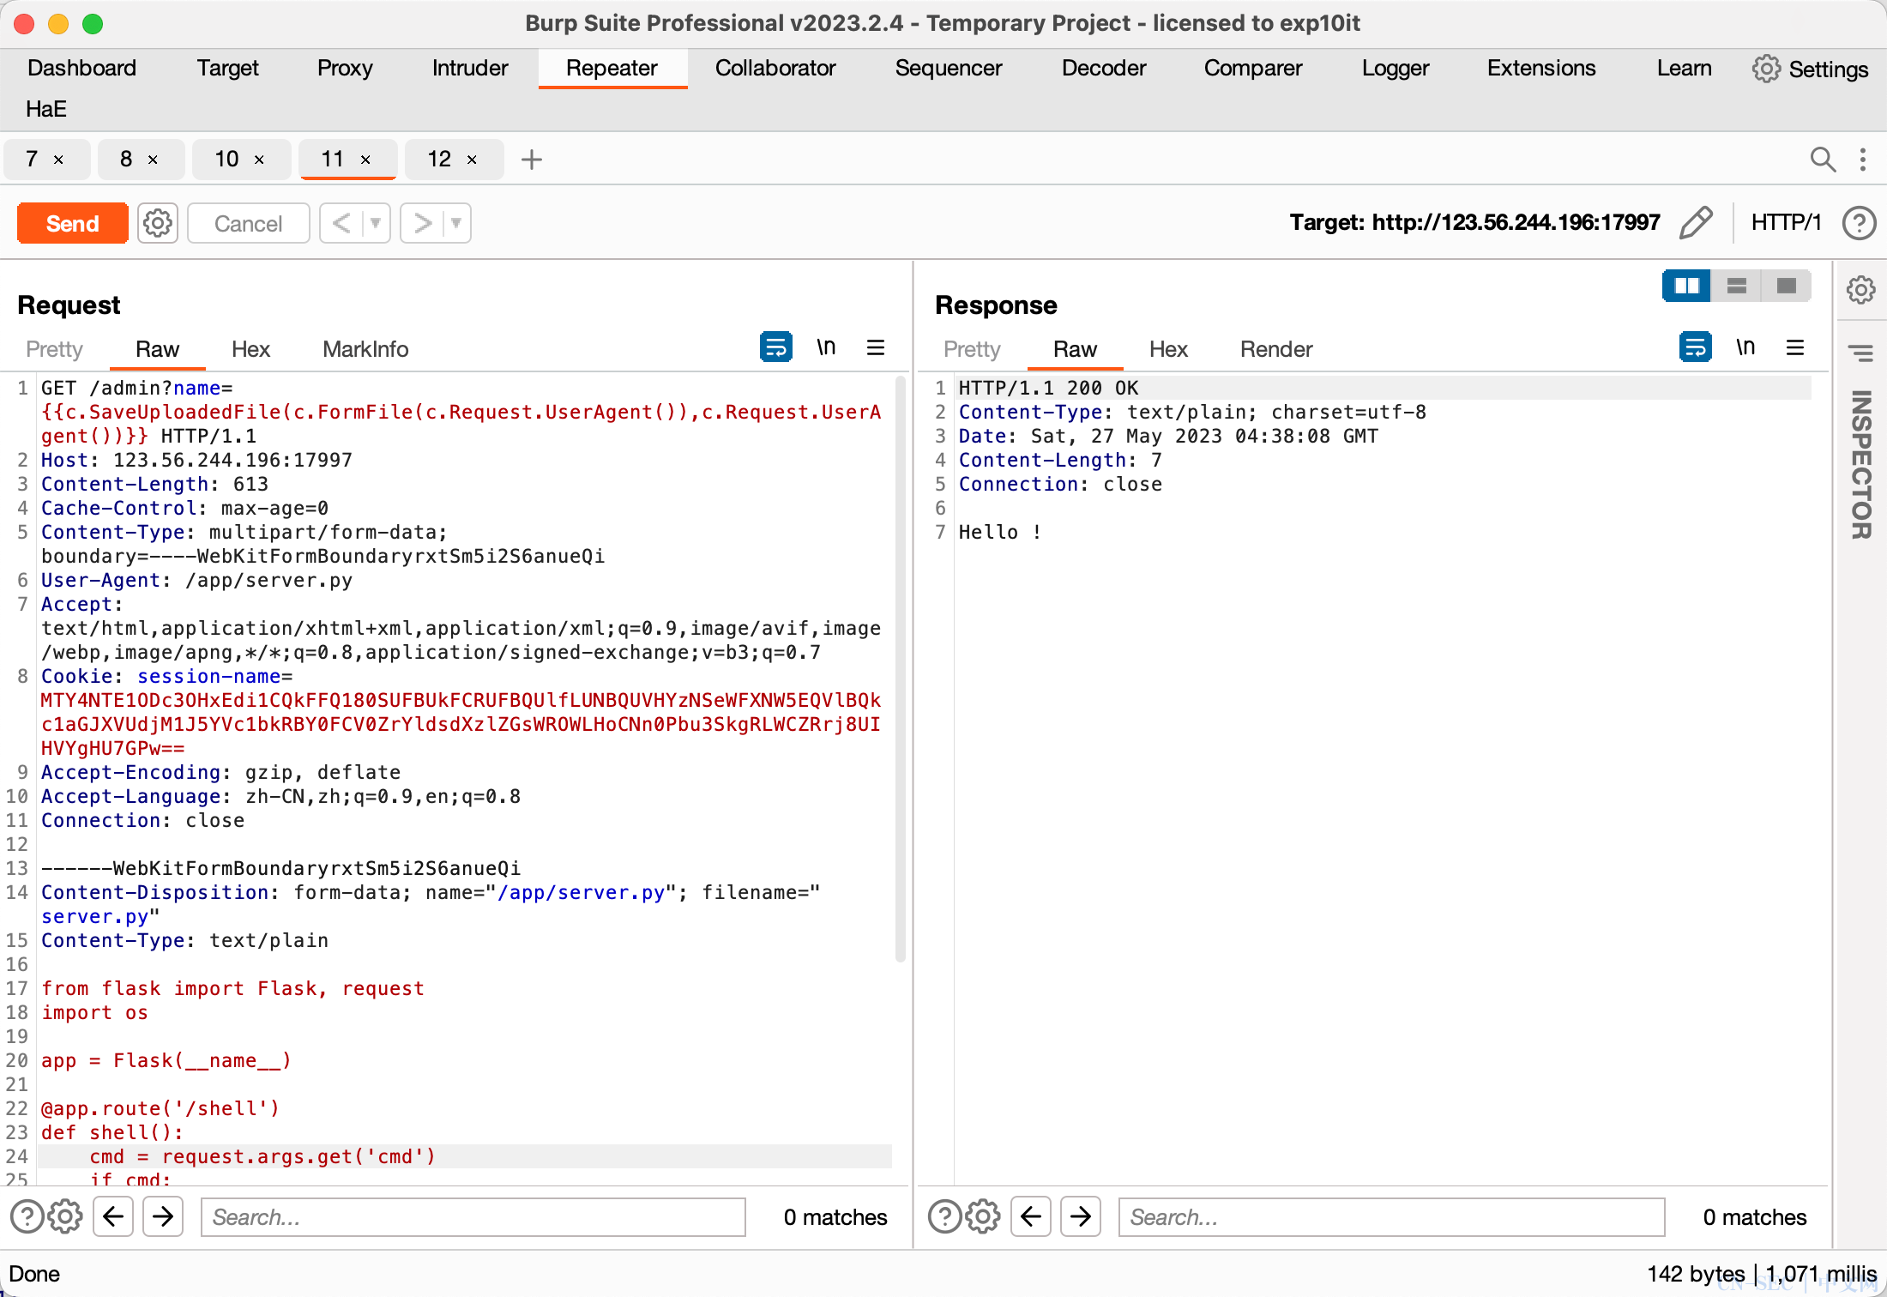This screenshot has width=1887, height=1297.
Task: Edit target with pencil icon
Action: click(1696, 222)
